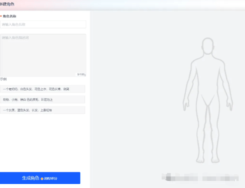The image size is (245, 188).
Task: Click the 角色名称 field label
Action: click(x=9, y=16)
